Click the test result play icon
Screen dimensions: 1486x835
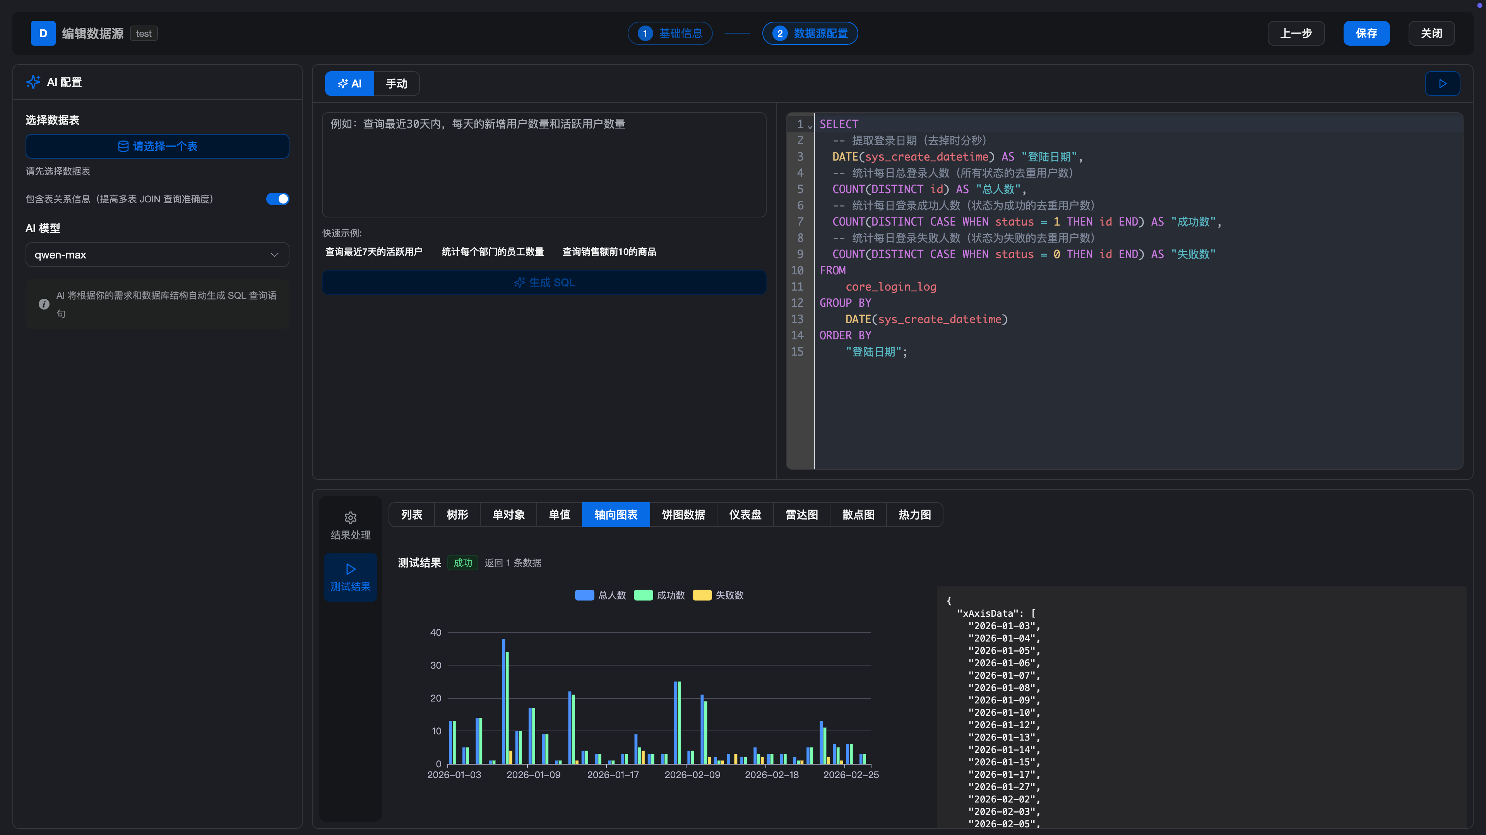point(350,569)
